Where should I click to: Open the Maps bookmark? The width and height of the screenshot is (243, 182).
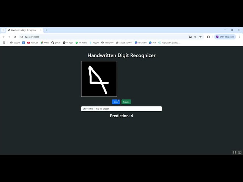(x=45, y=43)
